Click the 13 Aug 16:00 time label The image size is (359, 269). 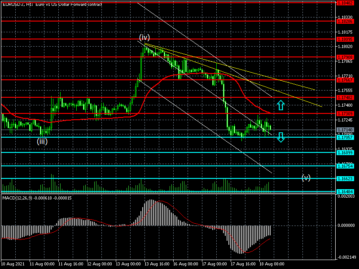point(157,264)
